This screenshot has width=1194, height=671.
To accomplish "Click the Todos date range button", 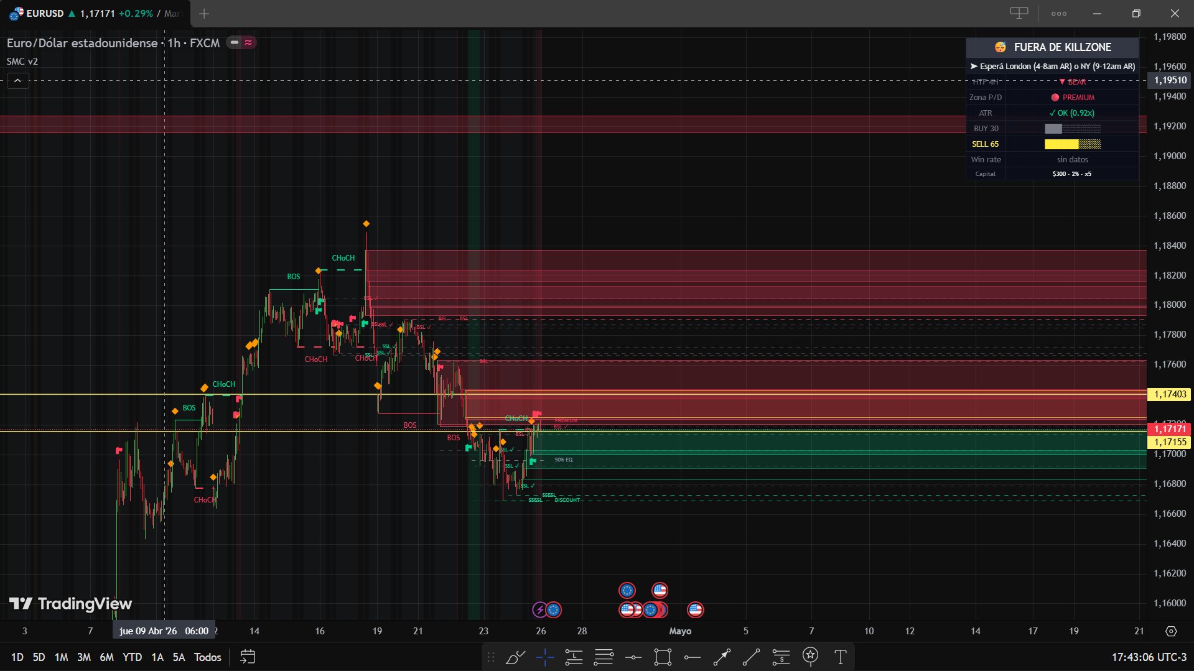I will coord(207,657).
